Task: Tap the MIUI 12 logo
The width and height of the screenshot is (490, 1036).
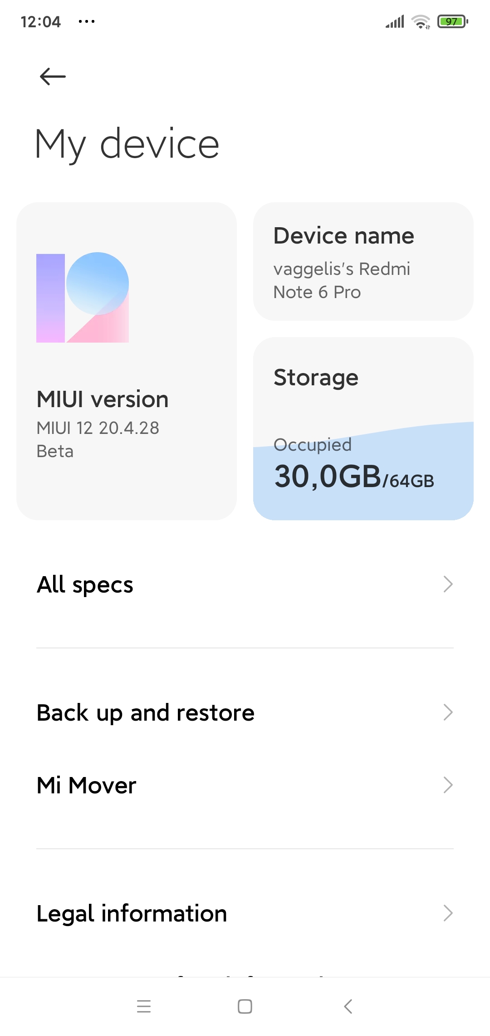Action: [x=83, y=298]
